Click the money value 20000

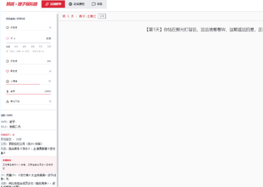coord(48,91)
